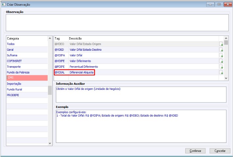Click the tag list scroll-up arrow
The height and width of the screenshot is (157, 233).
click(226, 38)
